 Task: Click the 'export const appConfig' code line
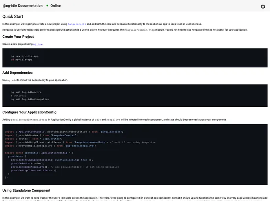click(39, 153)
